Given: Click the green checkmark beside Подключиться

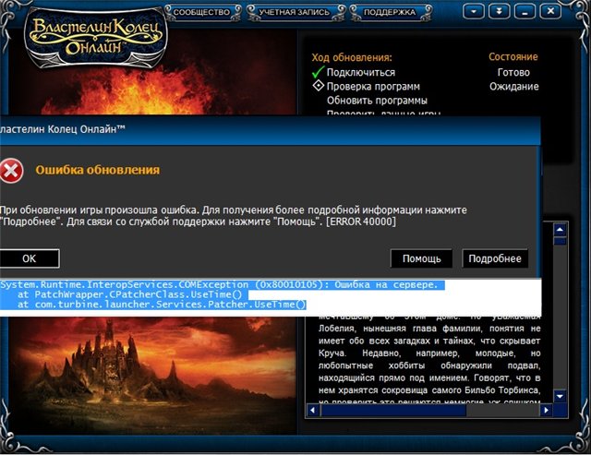Looking at the screenshot, I should (318, 72).
